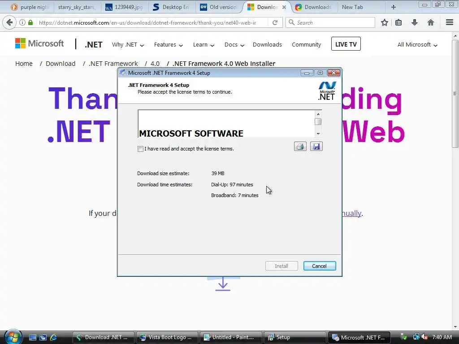The image size is (459, 344).
Task: Check the accept license terms checkbox
Action: (x=140, y=149)
